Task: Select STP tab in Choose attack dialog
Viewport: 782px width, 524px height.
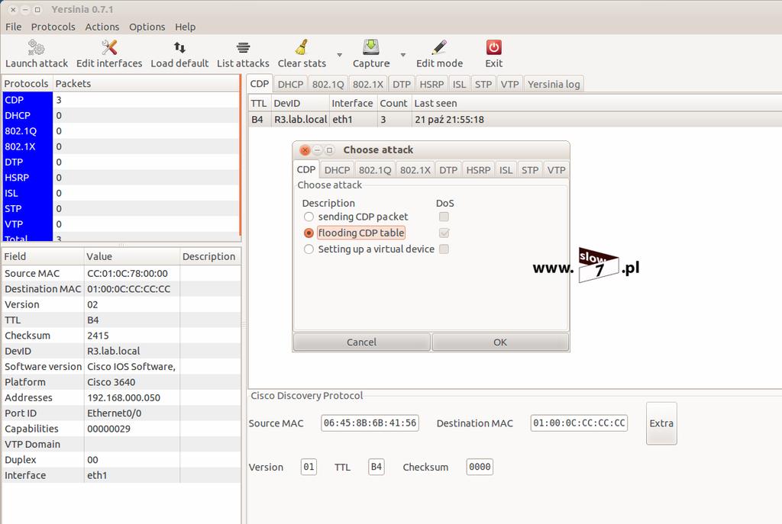Action: coord(530,170)
